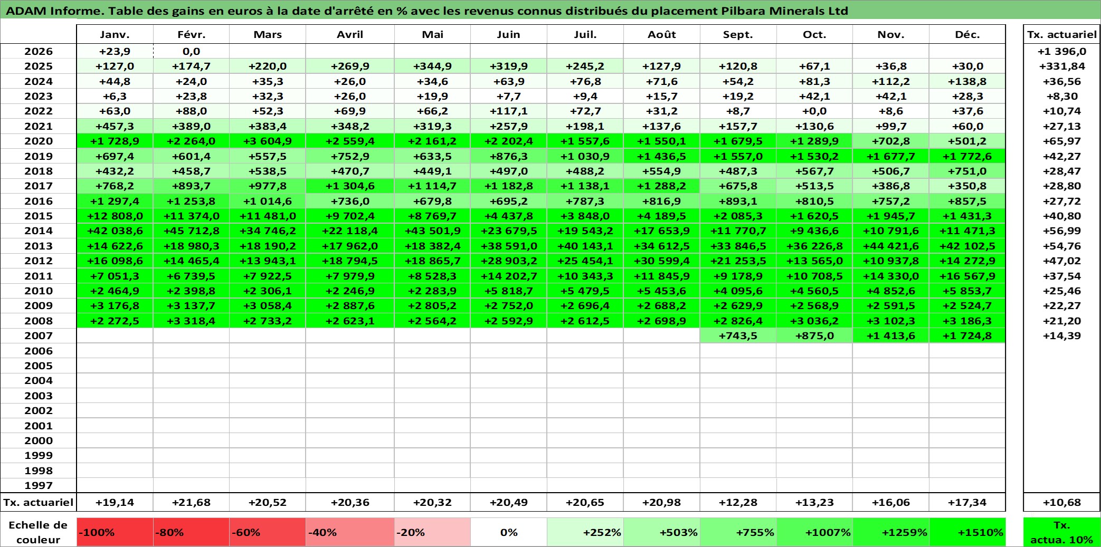Click cell +1 030,9 in July 2019

tap(585, 156)
